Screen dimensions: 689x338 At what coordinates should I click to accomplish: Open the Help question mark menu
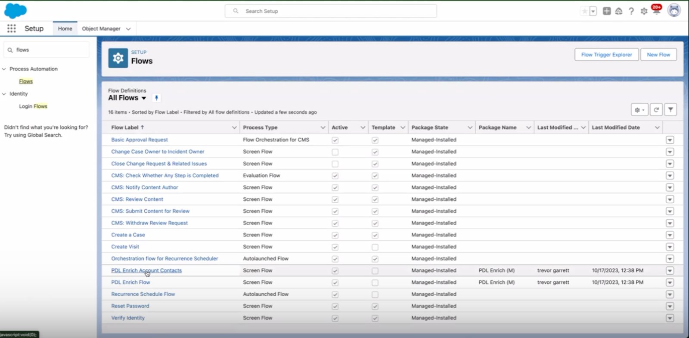[631, 11]
